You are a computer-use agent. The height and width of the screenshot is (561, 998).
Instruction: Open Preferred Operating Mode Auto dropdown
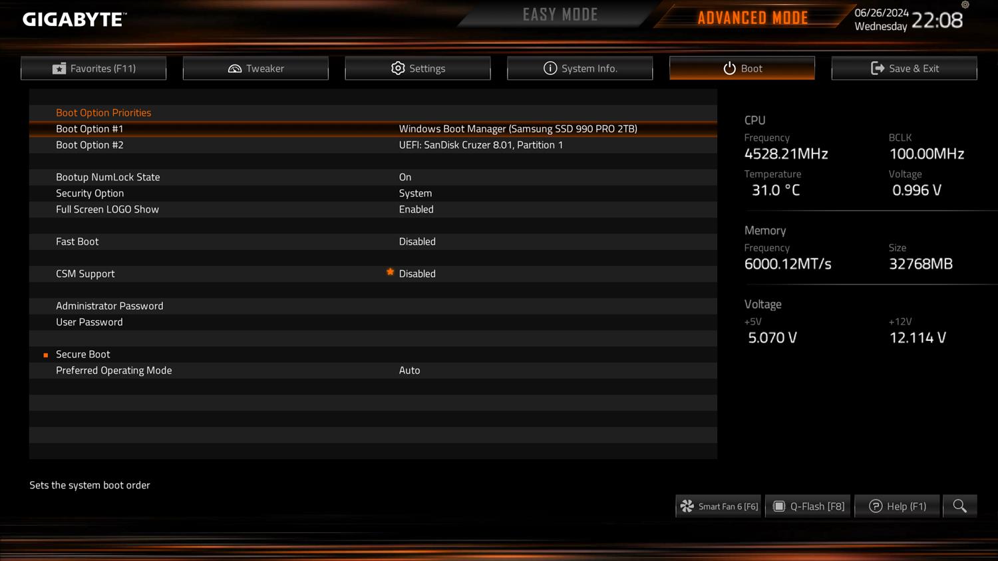(409, 370)
